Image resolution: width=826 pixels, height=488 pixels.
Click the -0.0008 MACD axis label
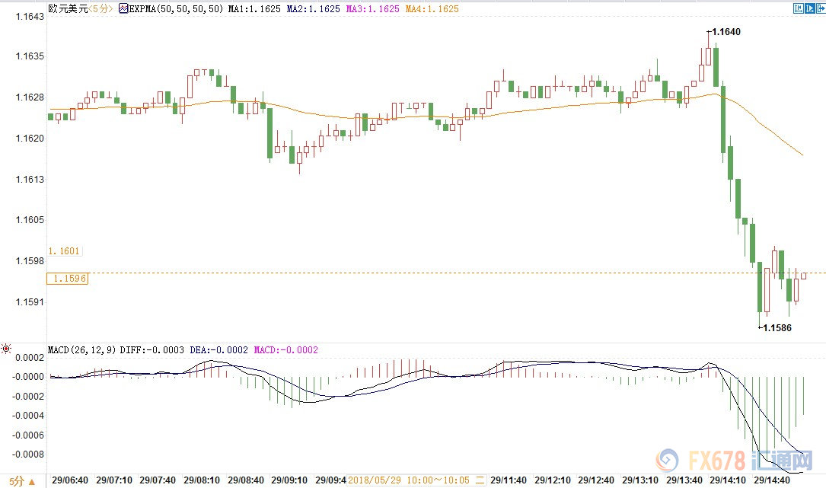click(x=28, y=455)
